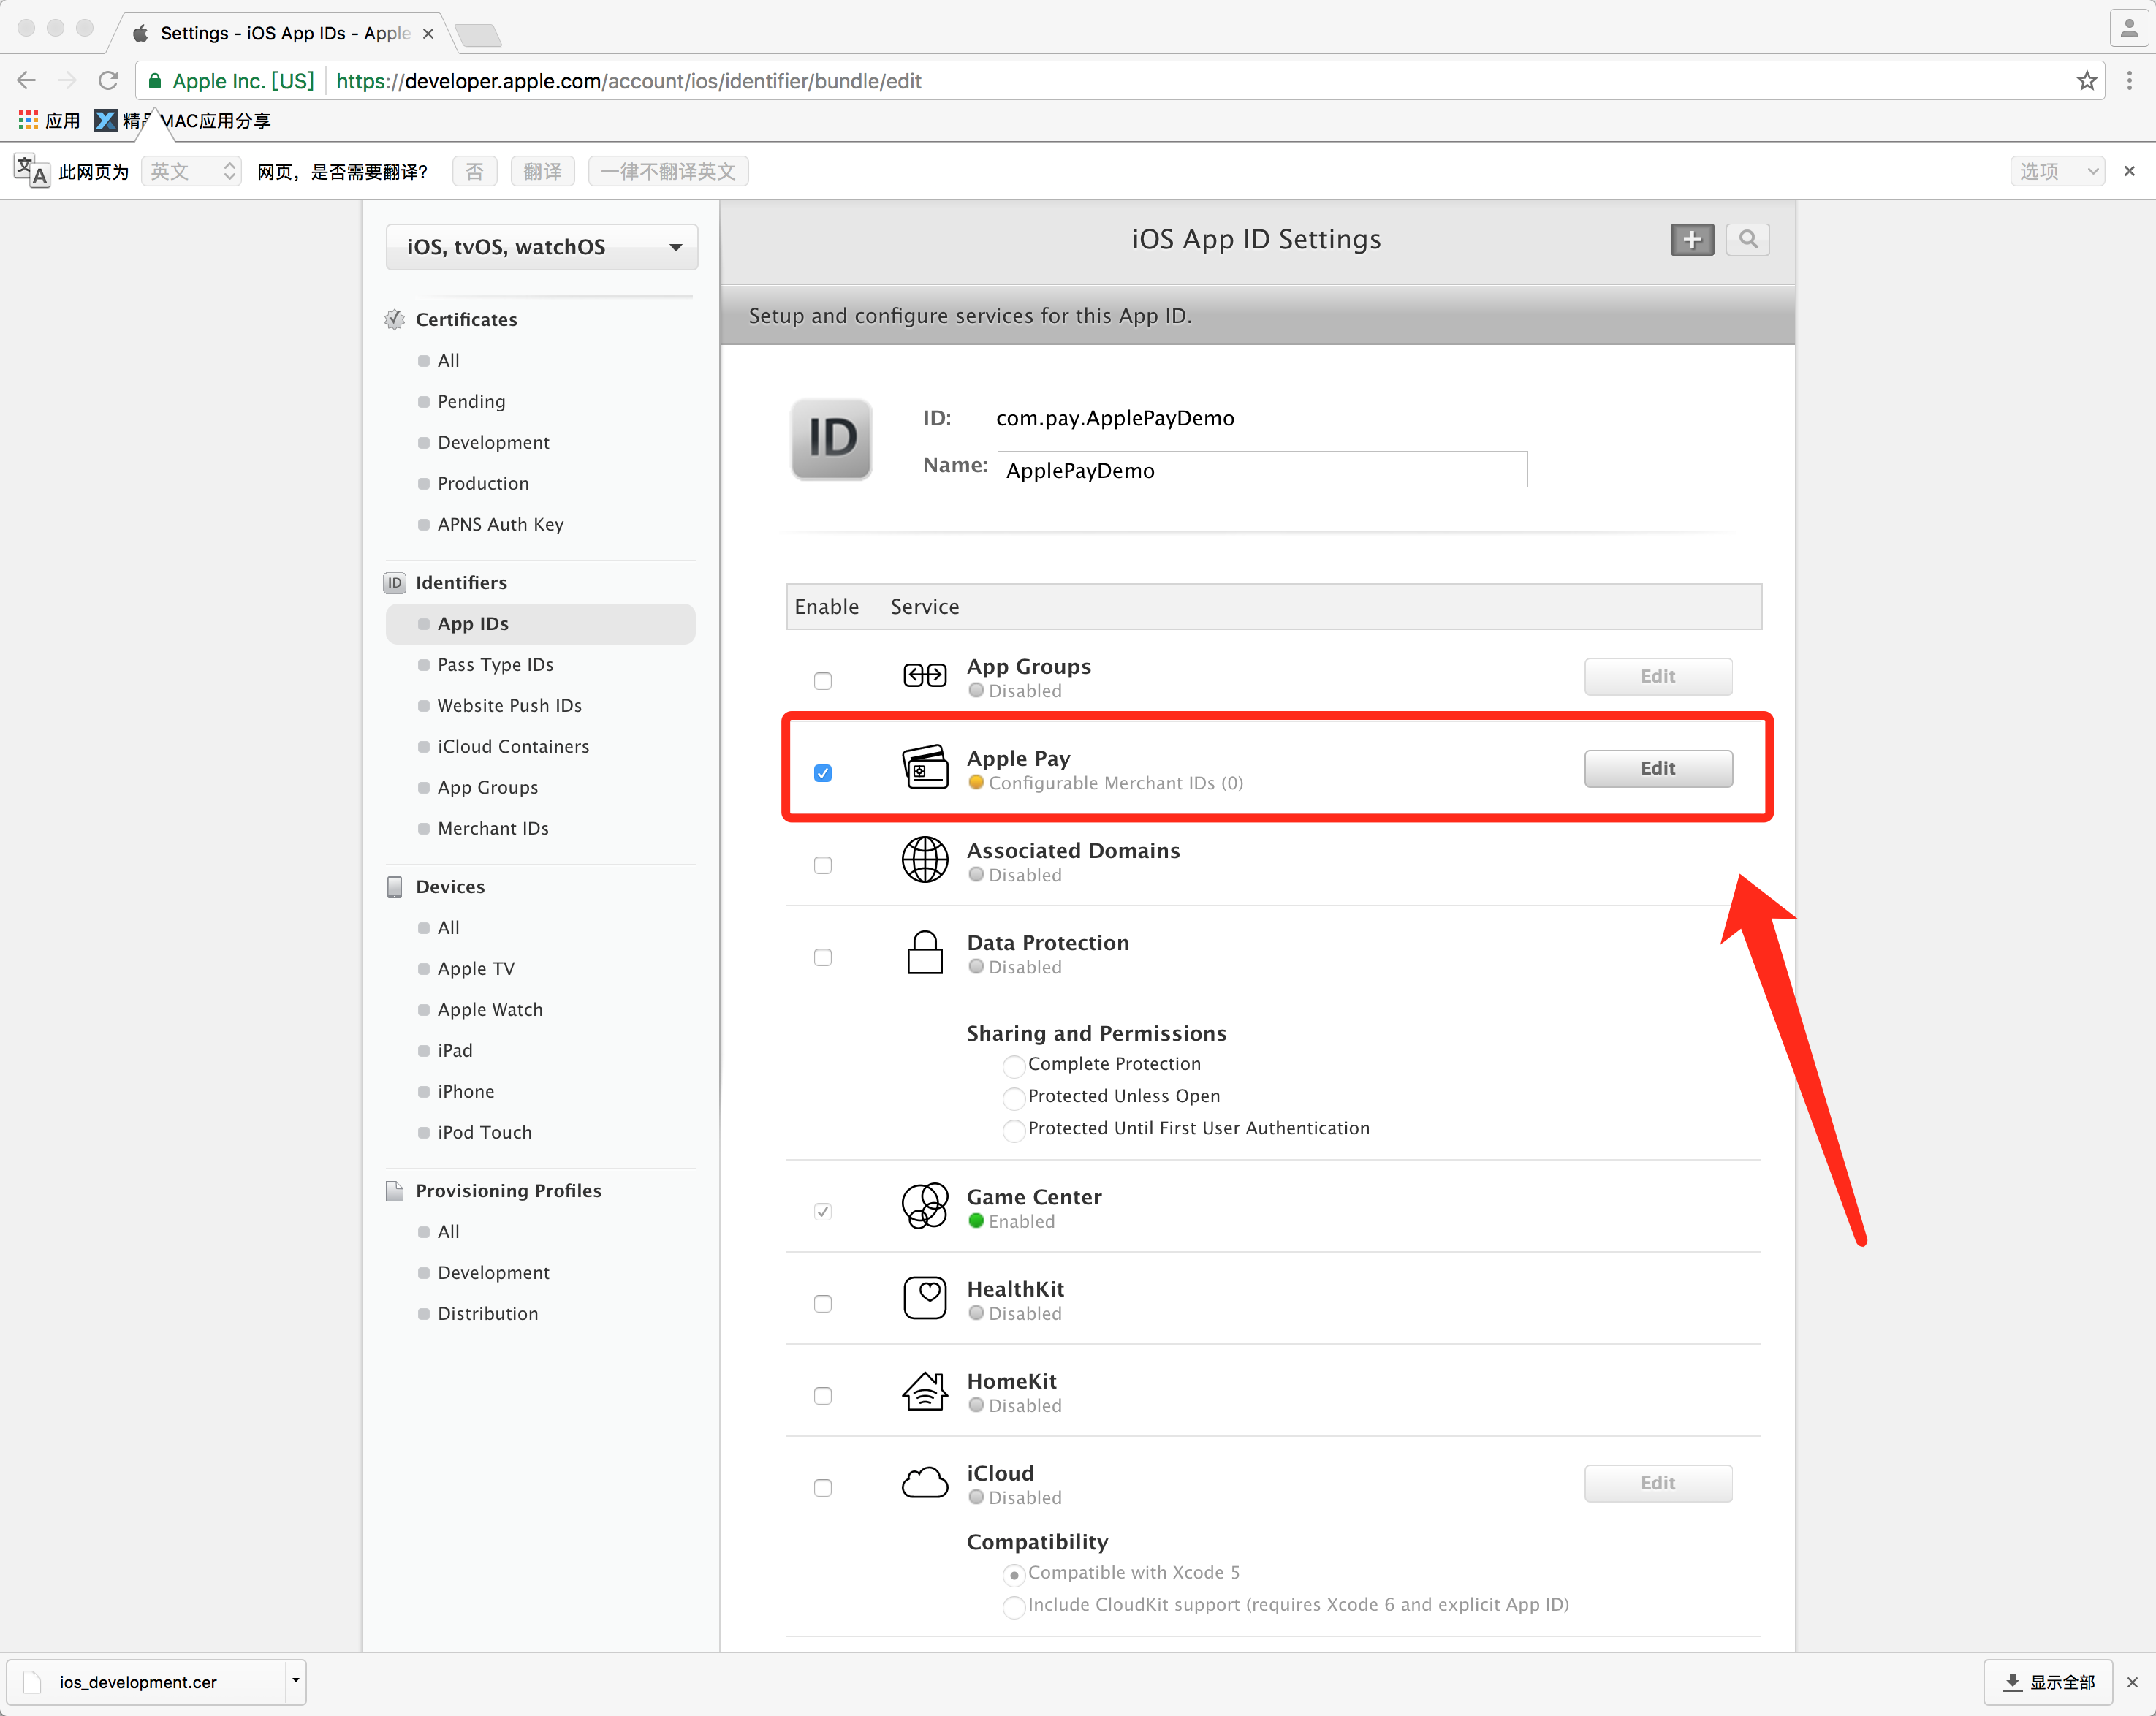This screenshot has height=1716, width=2156.
Task: Open Merchant IDs in the sidebar
Action: (x=493, y=828)
